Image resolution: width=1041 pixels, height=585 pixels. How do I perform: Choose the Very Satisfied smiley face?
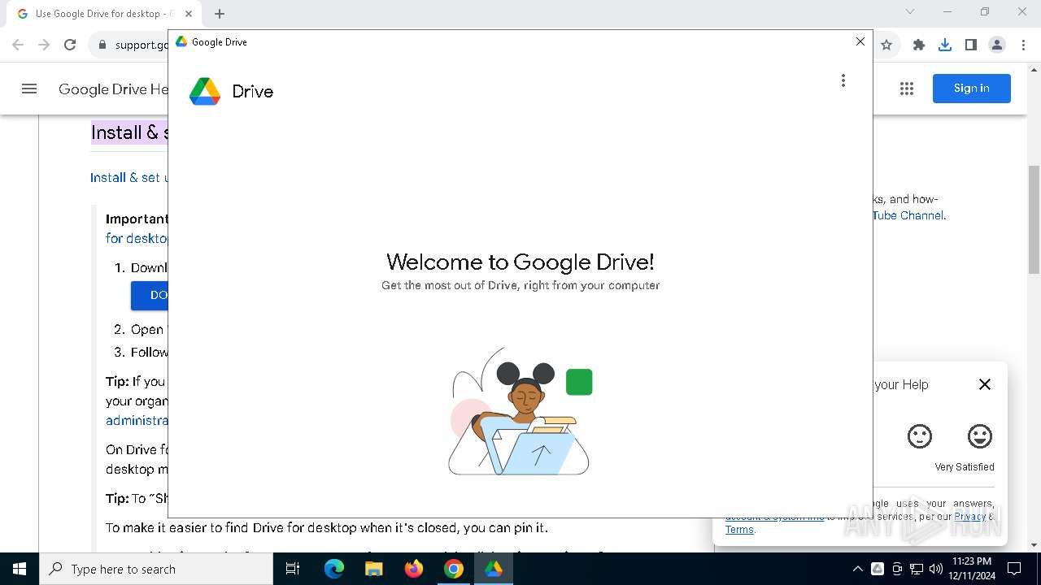click(x=980, y=436)
